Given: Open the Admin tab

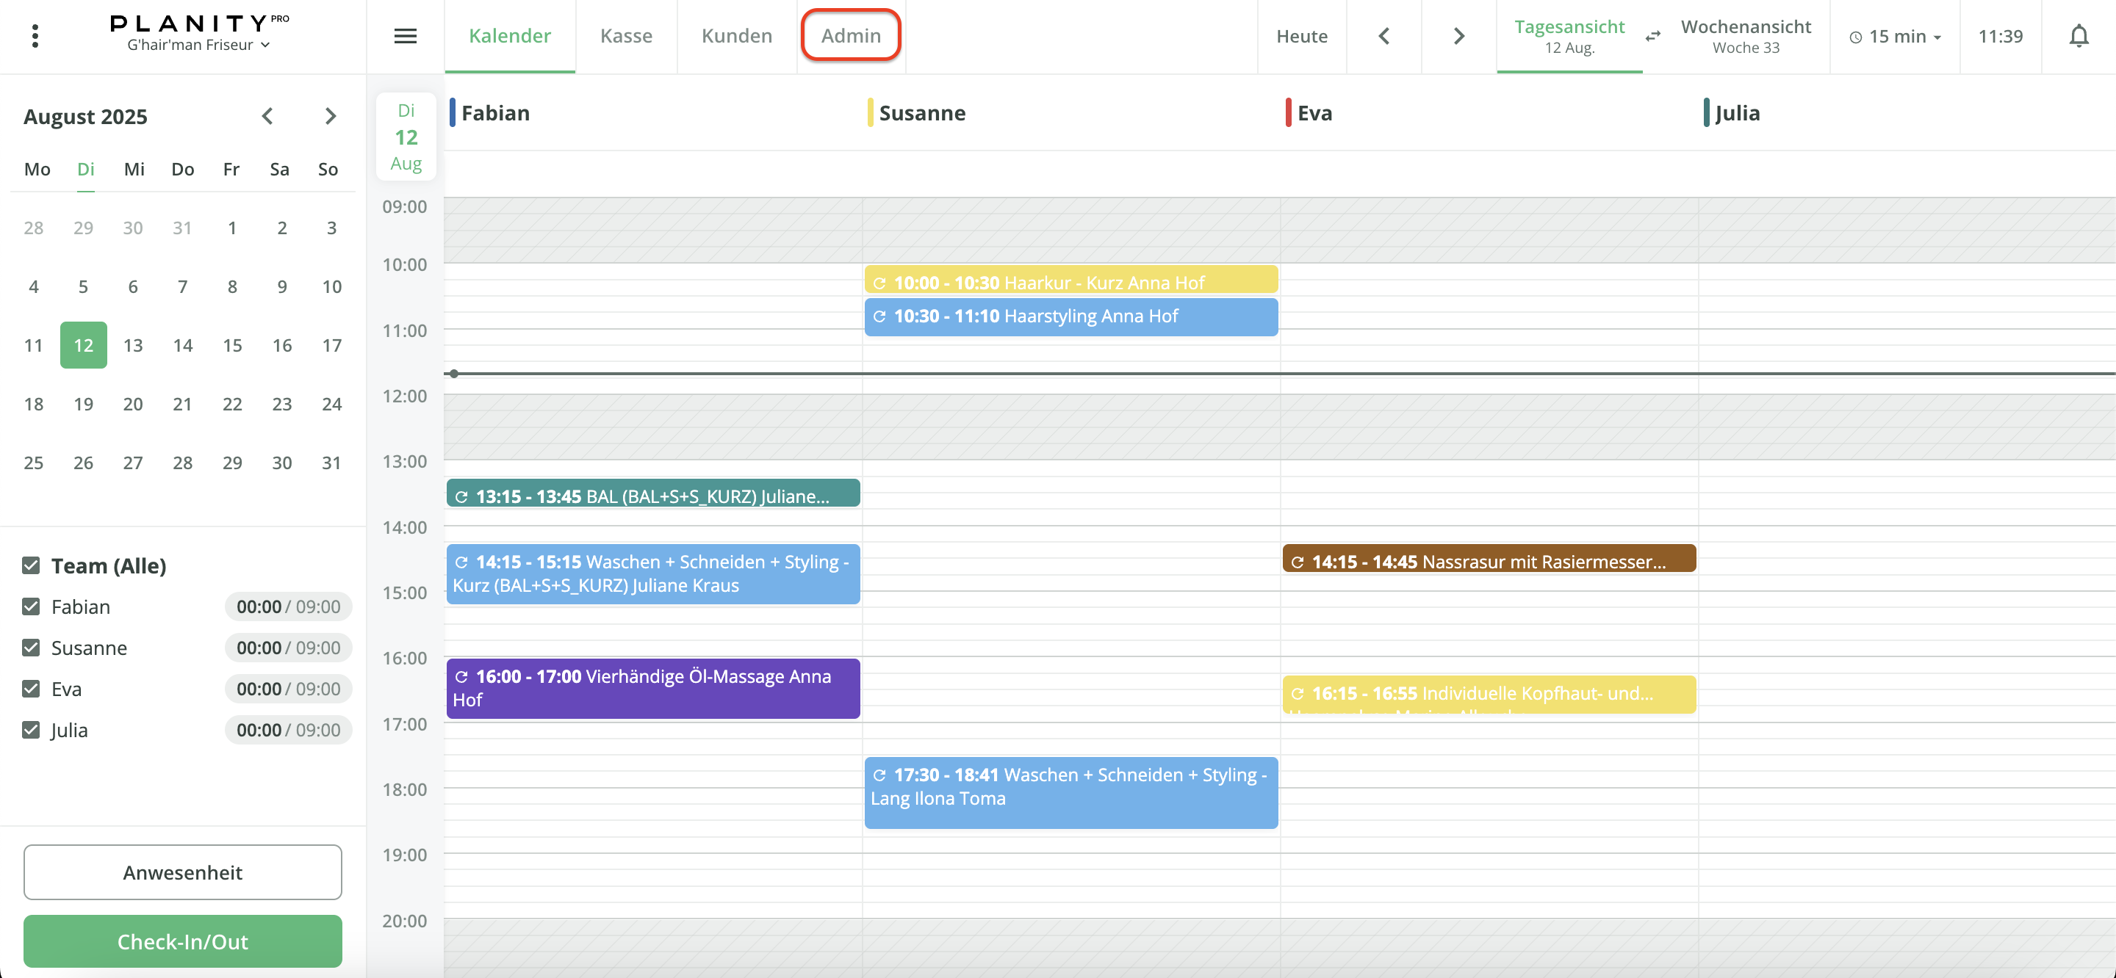Looking at the screenshot, I should (x=850, y=35).
